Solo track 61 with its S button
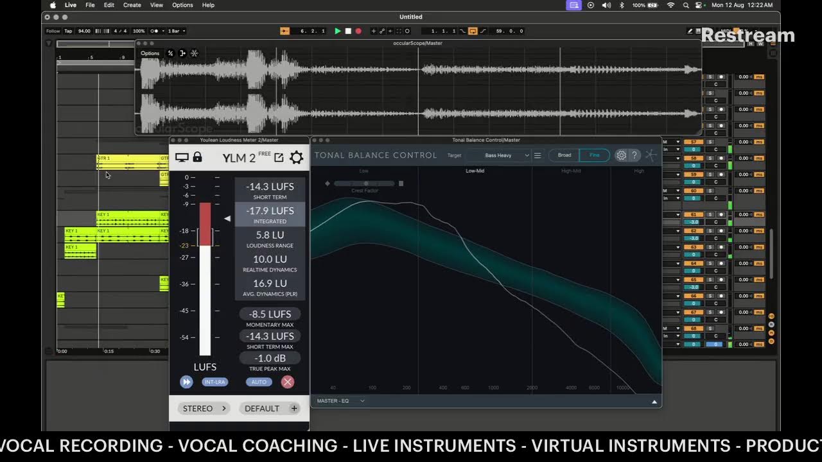Screen dimensions: 822x462 [x=710, y=214]
